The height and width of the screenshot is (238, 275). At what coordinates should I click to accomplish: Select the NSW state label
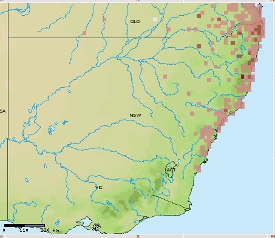tap(135, 116)
